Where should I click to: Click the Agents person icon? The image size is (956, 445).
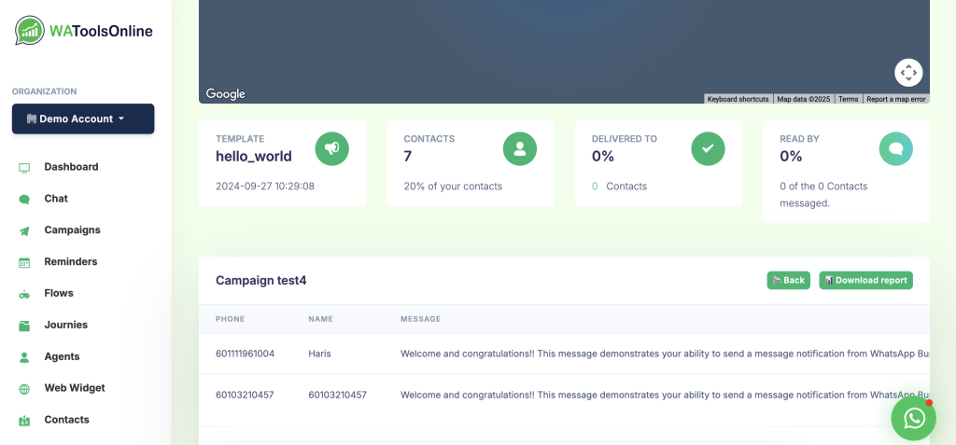24,358
